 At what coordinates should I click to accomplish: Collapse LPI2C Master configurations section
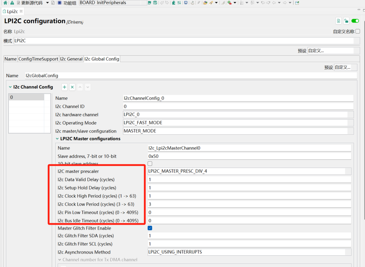[x=58, y=139]
